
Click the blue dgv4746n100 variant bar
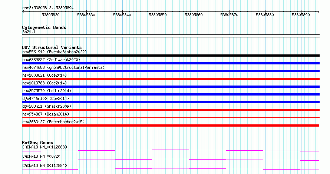[171, 102]
